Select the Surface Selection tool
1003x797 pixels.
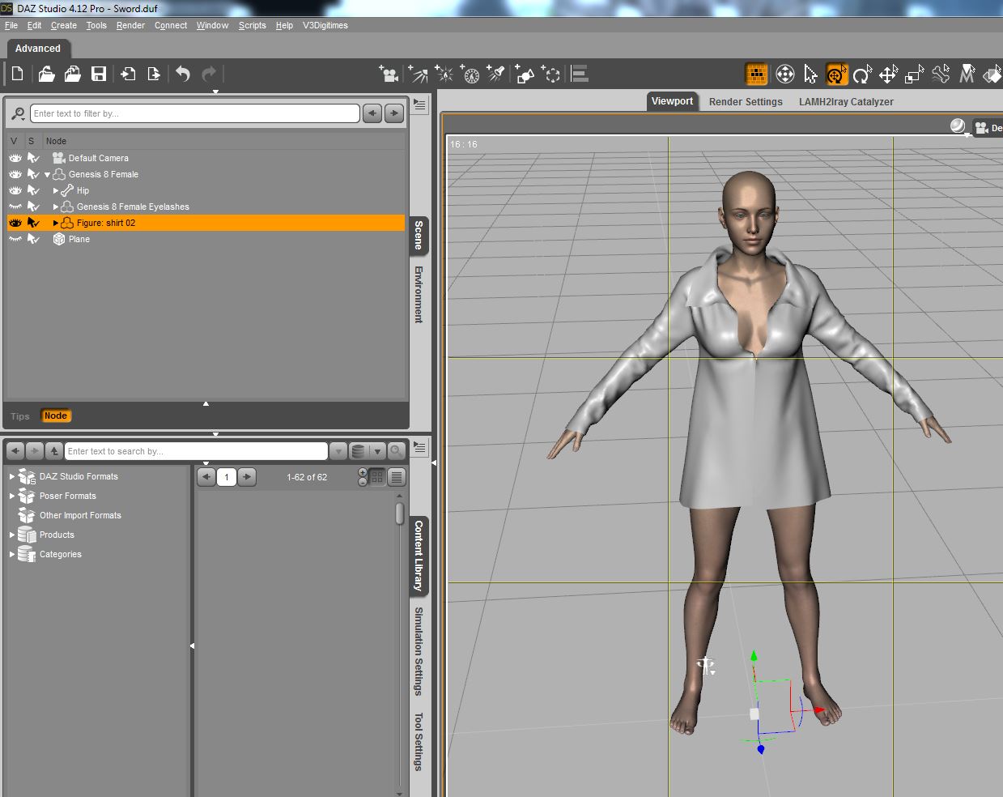point(992,75)
